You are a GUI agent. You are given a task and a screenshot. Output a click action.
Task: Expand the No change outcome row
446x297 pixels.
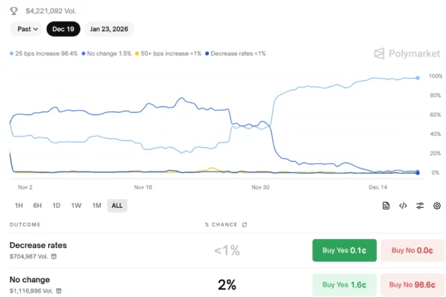pos(29,280)
